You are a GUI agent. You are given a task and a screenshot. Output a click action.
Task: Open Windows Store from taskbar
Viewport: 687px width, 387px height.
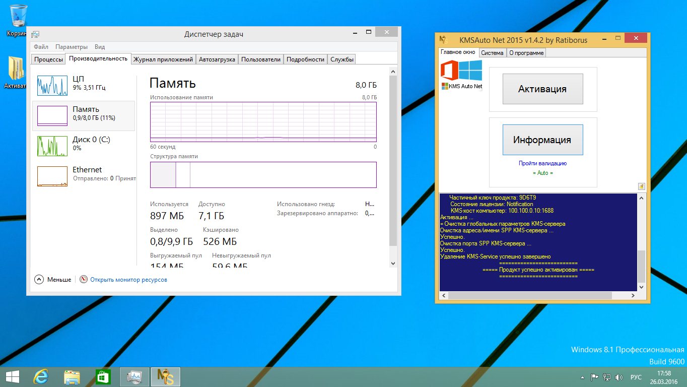click(x=103, y=376)
